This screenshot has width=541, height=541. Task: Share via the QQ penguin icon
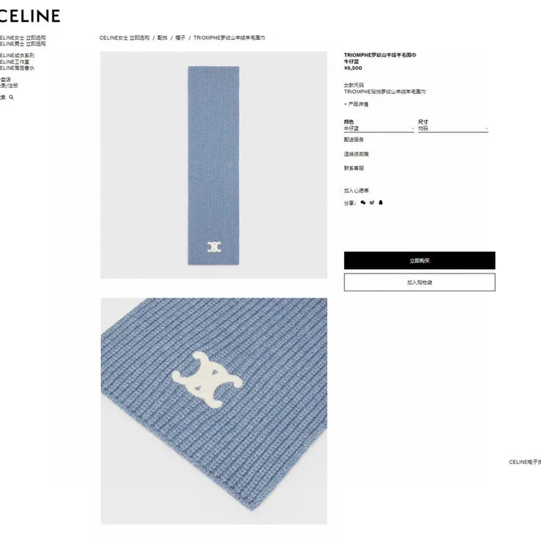(380, 203)
